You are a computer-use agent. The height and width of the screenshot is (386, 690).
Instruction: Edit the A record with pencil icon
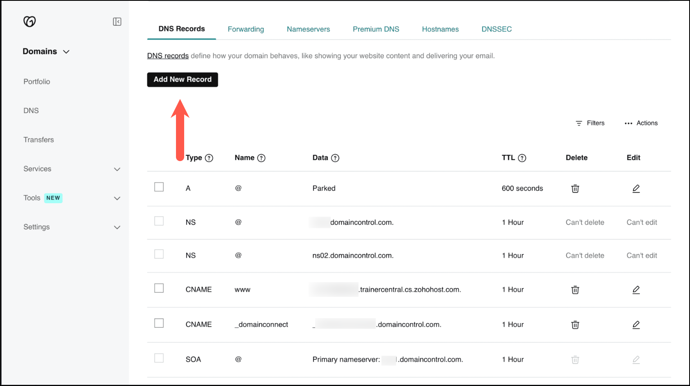pos(636,189)
